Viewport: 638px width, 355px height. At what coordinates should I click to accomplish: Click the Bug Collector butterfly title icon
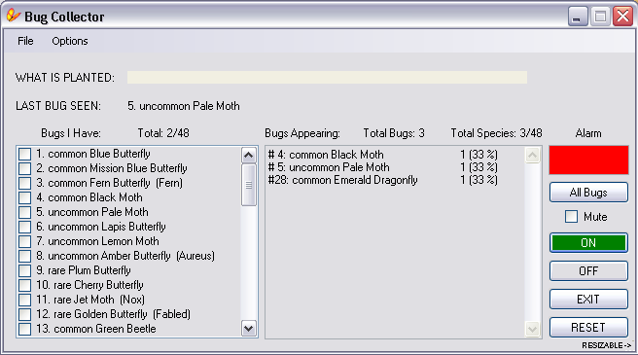pyautogui.click(x=13, y=16)
